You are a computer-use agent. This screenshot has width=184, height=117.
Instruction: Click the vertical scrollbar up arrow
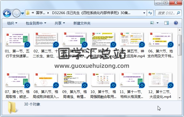pos(180,31)
